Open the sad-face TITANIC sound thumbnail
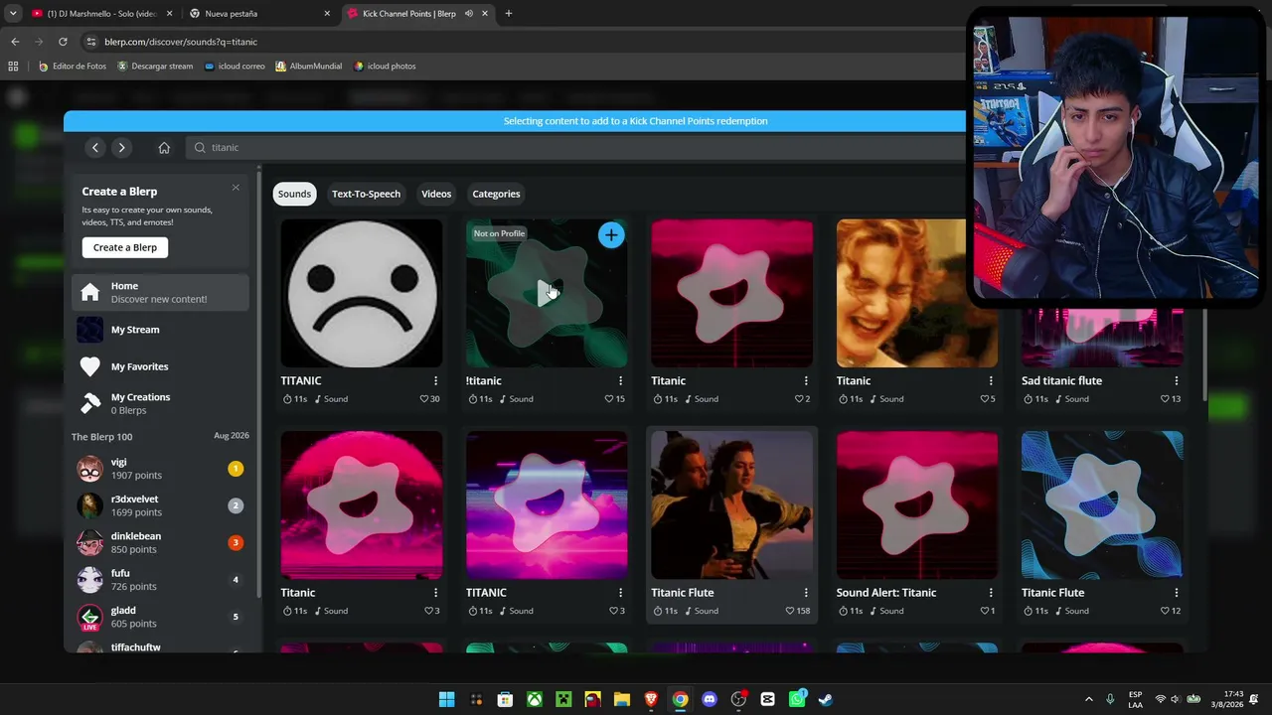The height and width of the screenshot is (715, 1272). tap(362, 294)
